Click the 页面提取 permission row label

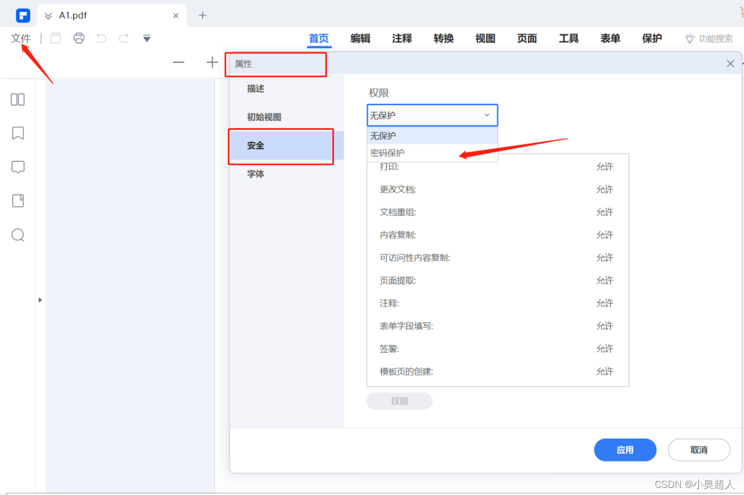tap(398, 281)
